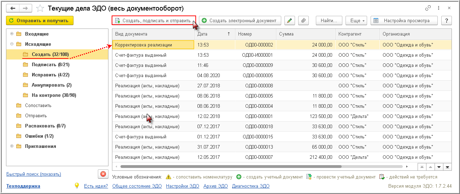This screenshot has height=194, width=460.
Task: Click the red cancel icon near quick search
Action: (103, 174)
